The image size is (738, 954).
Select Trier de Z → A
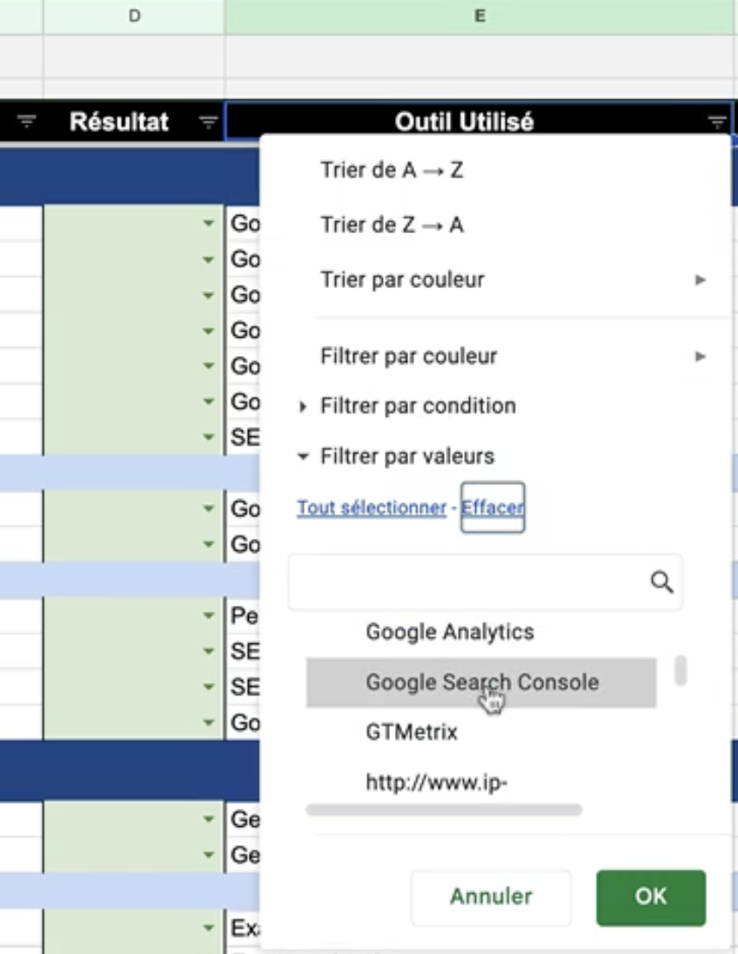[392, 225]
